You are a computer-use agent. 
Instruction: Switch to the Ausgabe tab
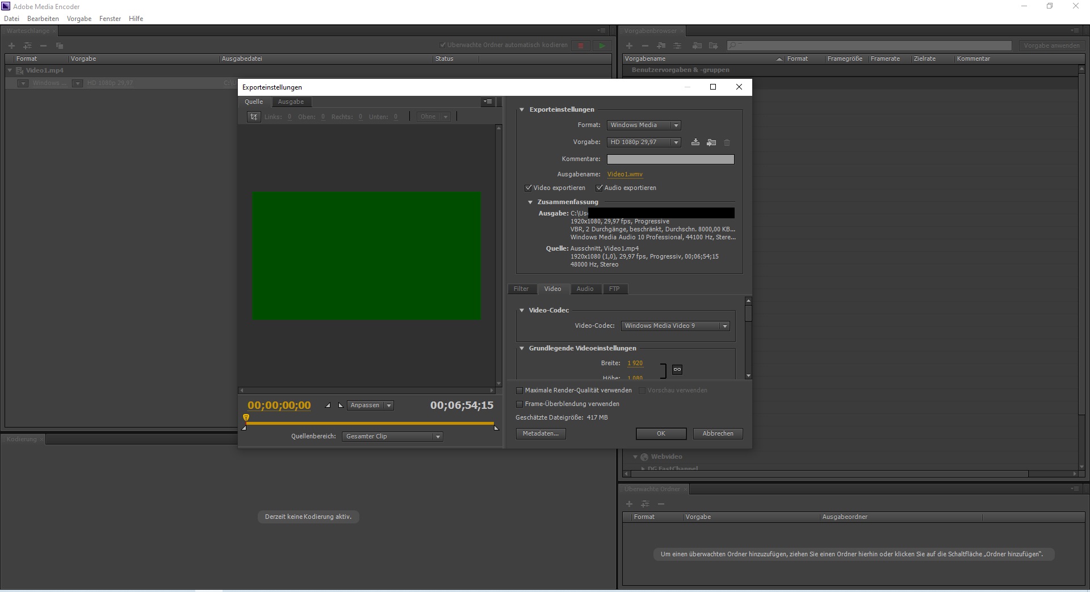[291, 102]
